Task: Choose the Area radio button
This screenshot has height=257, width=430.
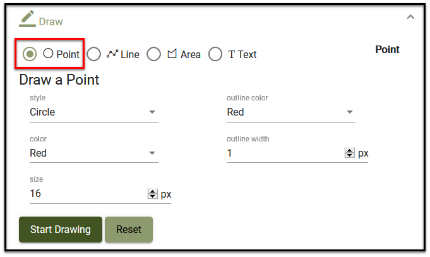Action: 153,54
